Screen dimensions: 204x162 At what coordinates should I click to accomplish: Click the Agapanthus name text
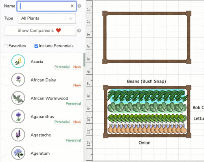point(42,117)
